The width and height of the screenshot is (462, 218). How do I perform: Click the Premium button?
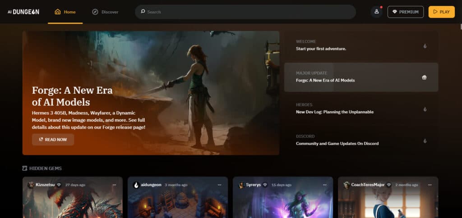(x=406, y=12)
